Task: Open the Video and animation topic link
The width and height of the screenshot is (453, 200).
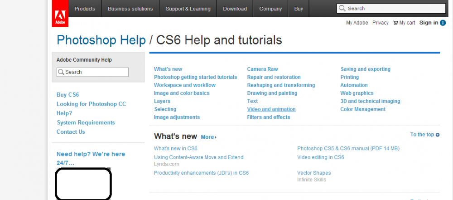Action: 271,109
